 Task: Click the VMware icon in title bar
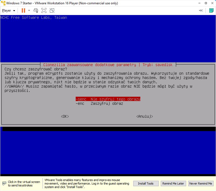3,3
